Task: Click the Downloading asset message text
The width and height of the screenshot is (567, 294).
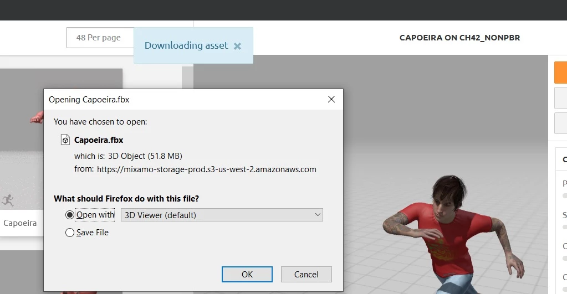Action: click(186, 45)
